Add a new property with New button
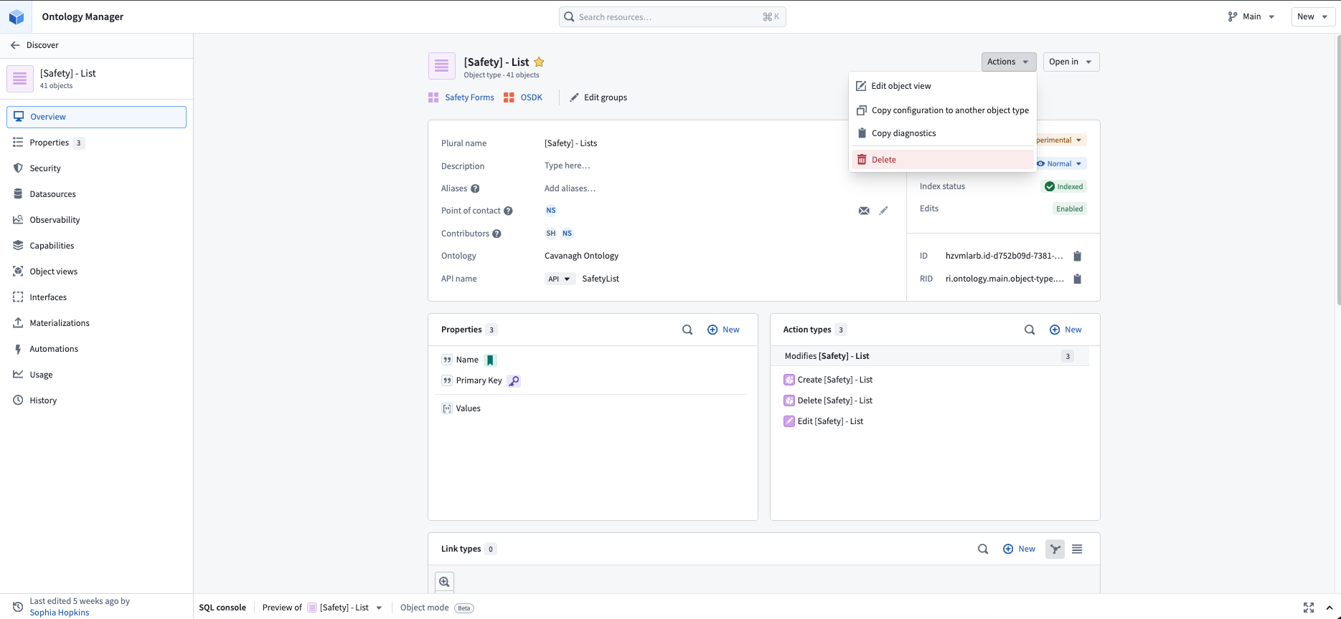This screenshot has width=1341, height=619. coord(723,330)
